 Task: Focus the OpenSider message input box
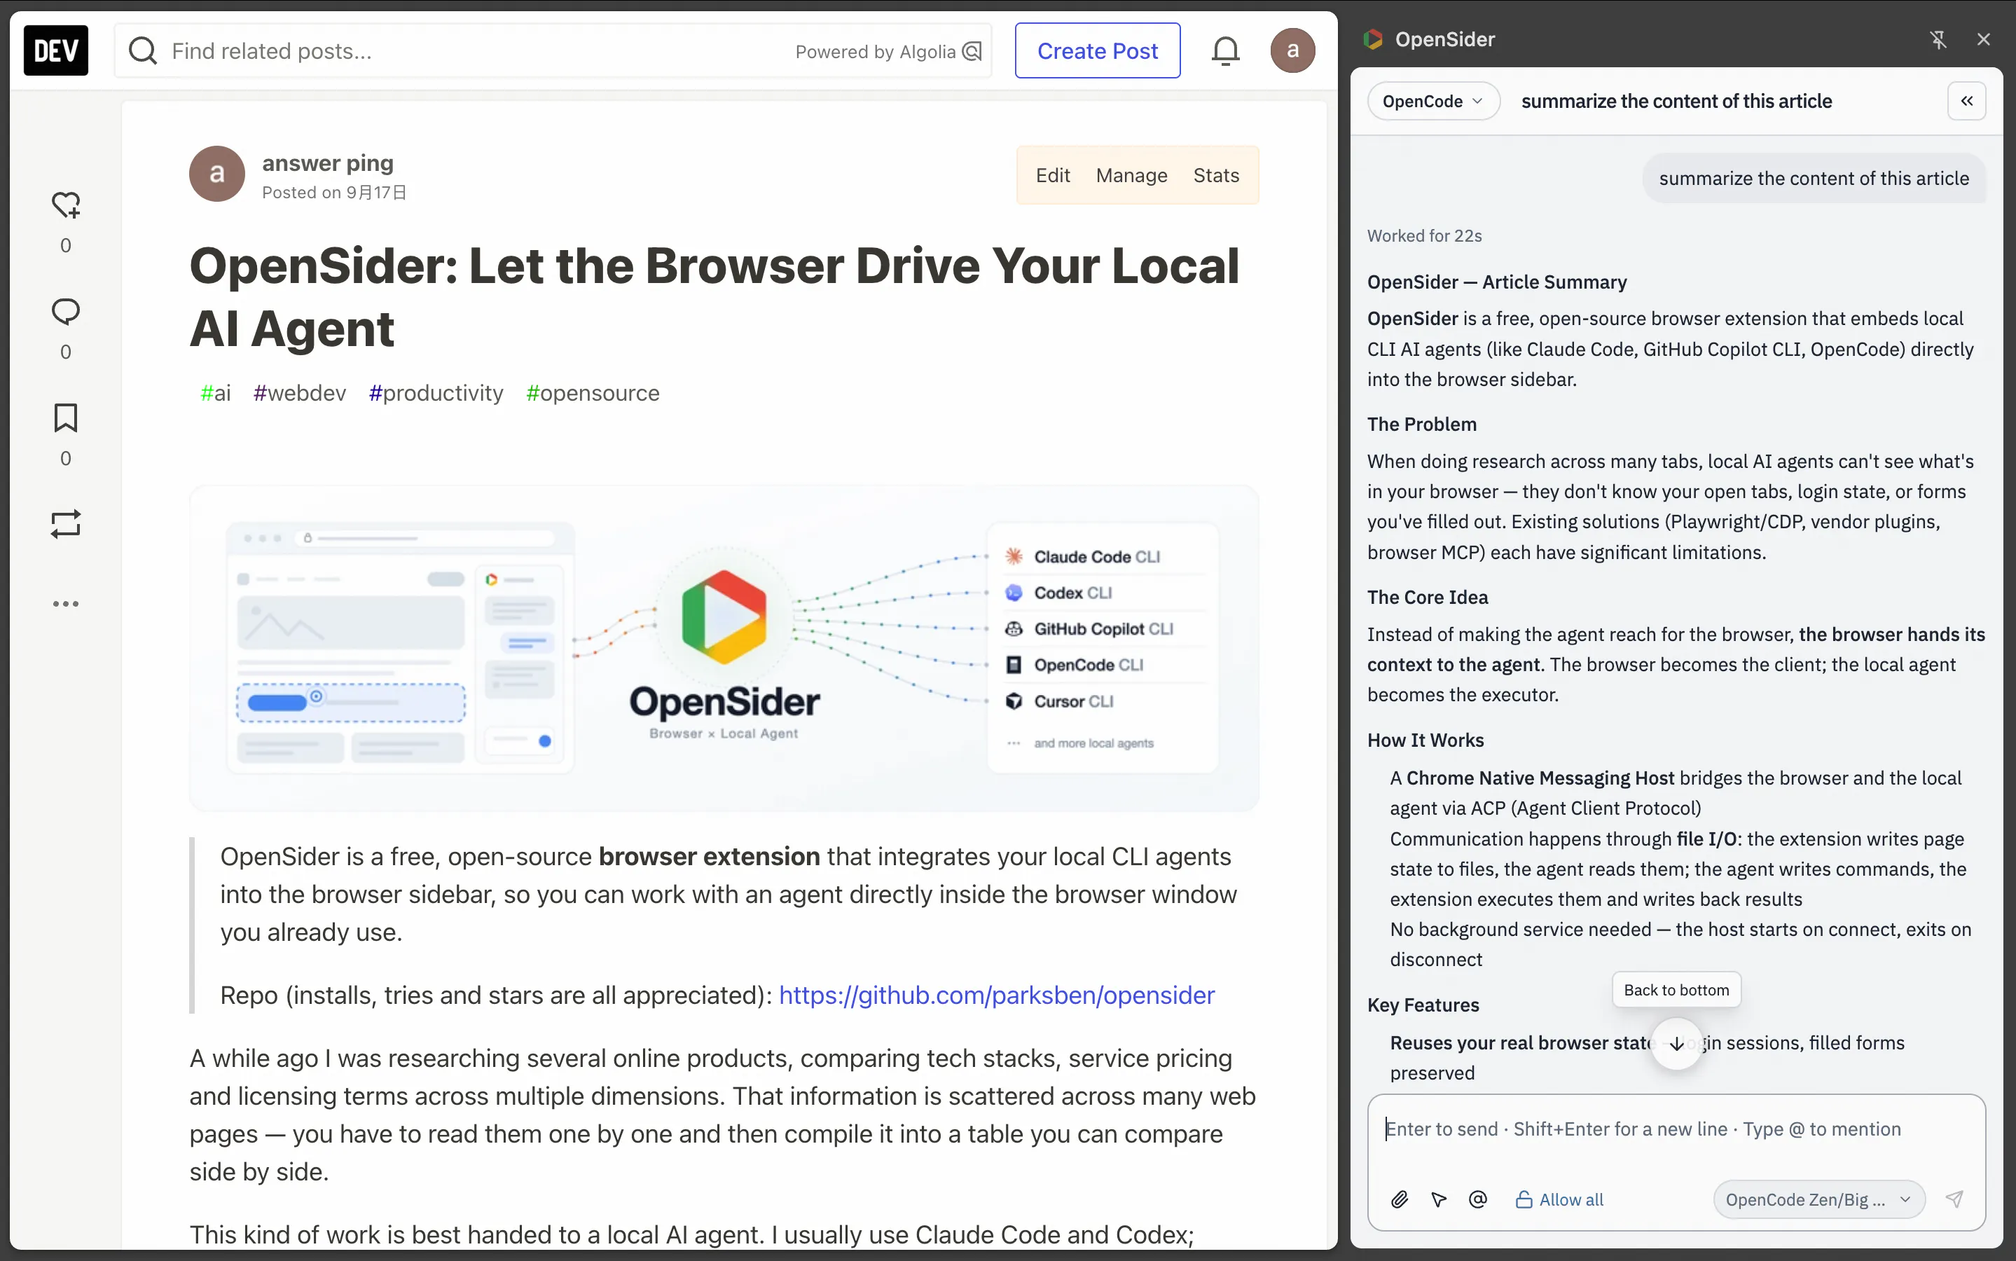pos(1677,1129)
